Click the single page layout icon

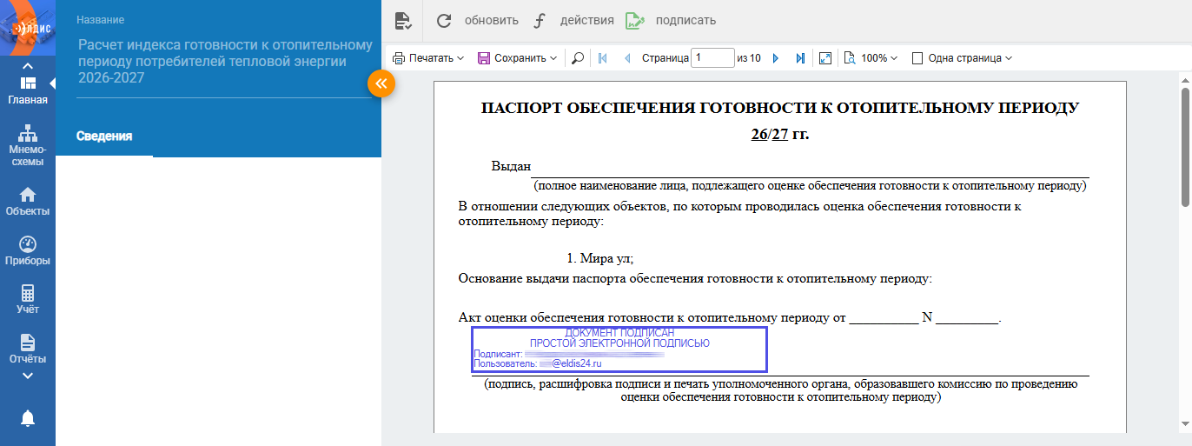coord(917,58)
